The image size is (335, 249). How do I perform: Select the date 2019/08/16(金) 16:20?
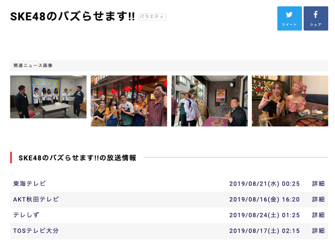[x=264, y=199]
